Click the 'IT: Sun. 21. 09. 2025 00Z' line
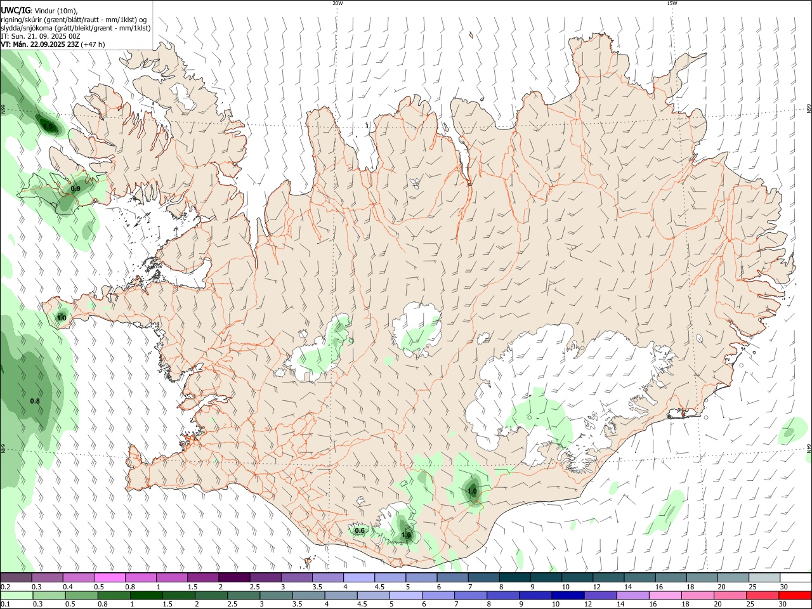812x609 pixels. pyautogui.click(x=41, y=36)
